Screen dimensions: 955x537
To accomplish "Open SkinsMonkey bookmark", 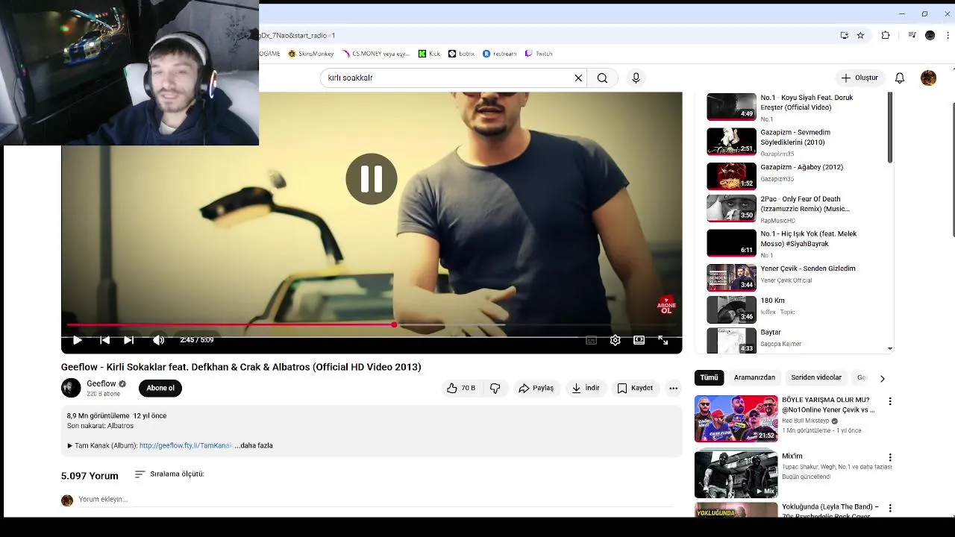I will pyautogui.click(x=311, y=54).
